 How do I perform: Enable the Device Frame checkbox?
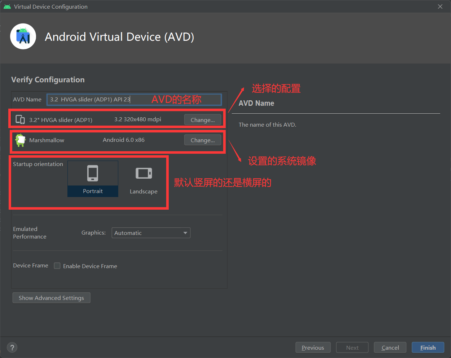57,266
